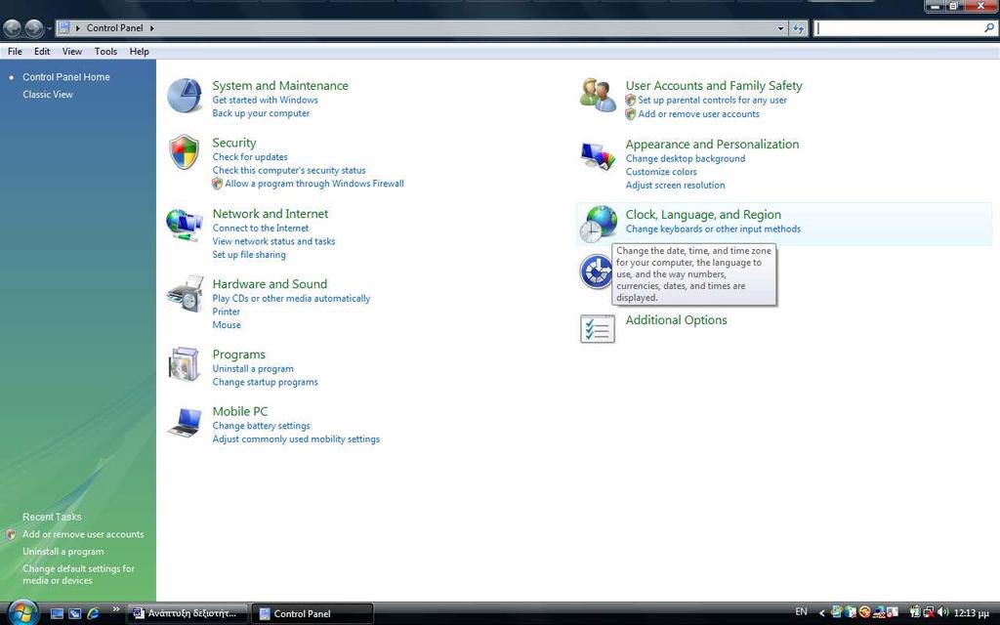Screen dimensions: 1000x625
Task: Click View network status and tasks
Action: point(273,242)
